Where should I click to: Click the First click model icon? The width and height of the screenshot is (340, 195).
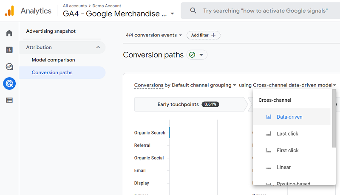pos(269,150)
